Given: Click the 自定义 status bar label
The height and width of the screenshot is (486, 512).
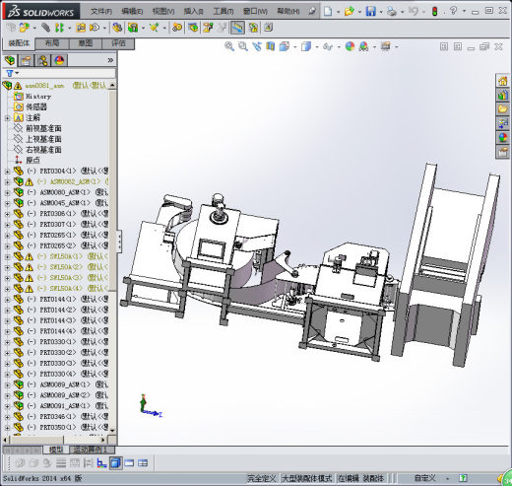Looking at the screenshot, I should point(425,478).
